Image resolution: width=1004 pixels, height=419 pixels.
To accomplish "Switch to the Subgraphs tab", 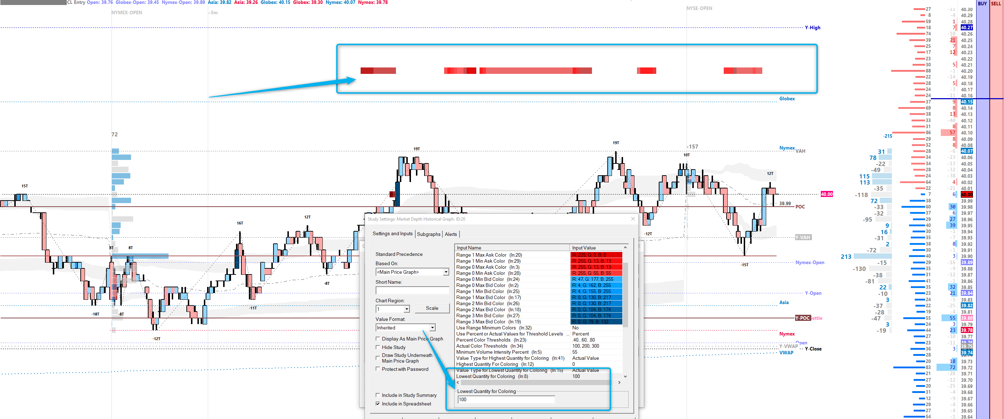I will click(428, 234).
